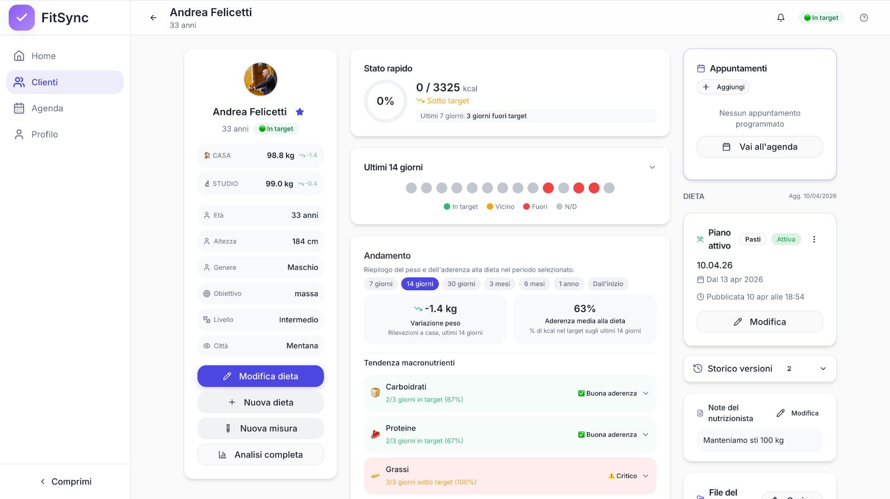Click the Storico versioni history icon
890x499 pixels.
coord(698,369)
